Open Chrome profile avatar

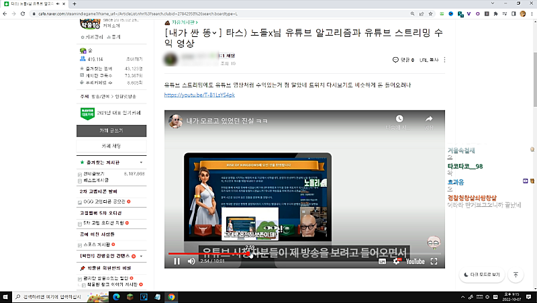523,13
